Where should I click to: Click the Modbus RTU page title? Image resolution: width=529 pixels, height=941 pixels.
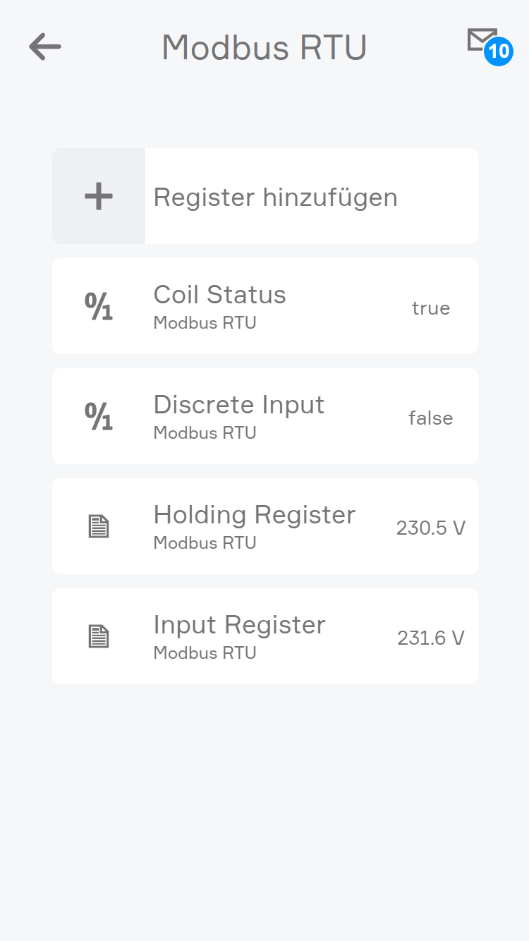pyautogui.click(x=264, y=47)
